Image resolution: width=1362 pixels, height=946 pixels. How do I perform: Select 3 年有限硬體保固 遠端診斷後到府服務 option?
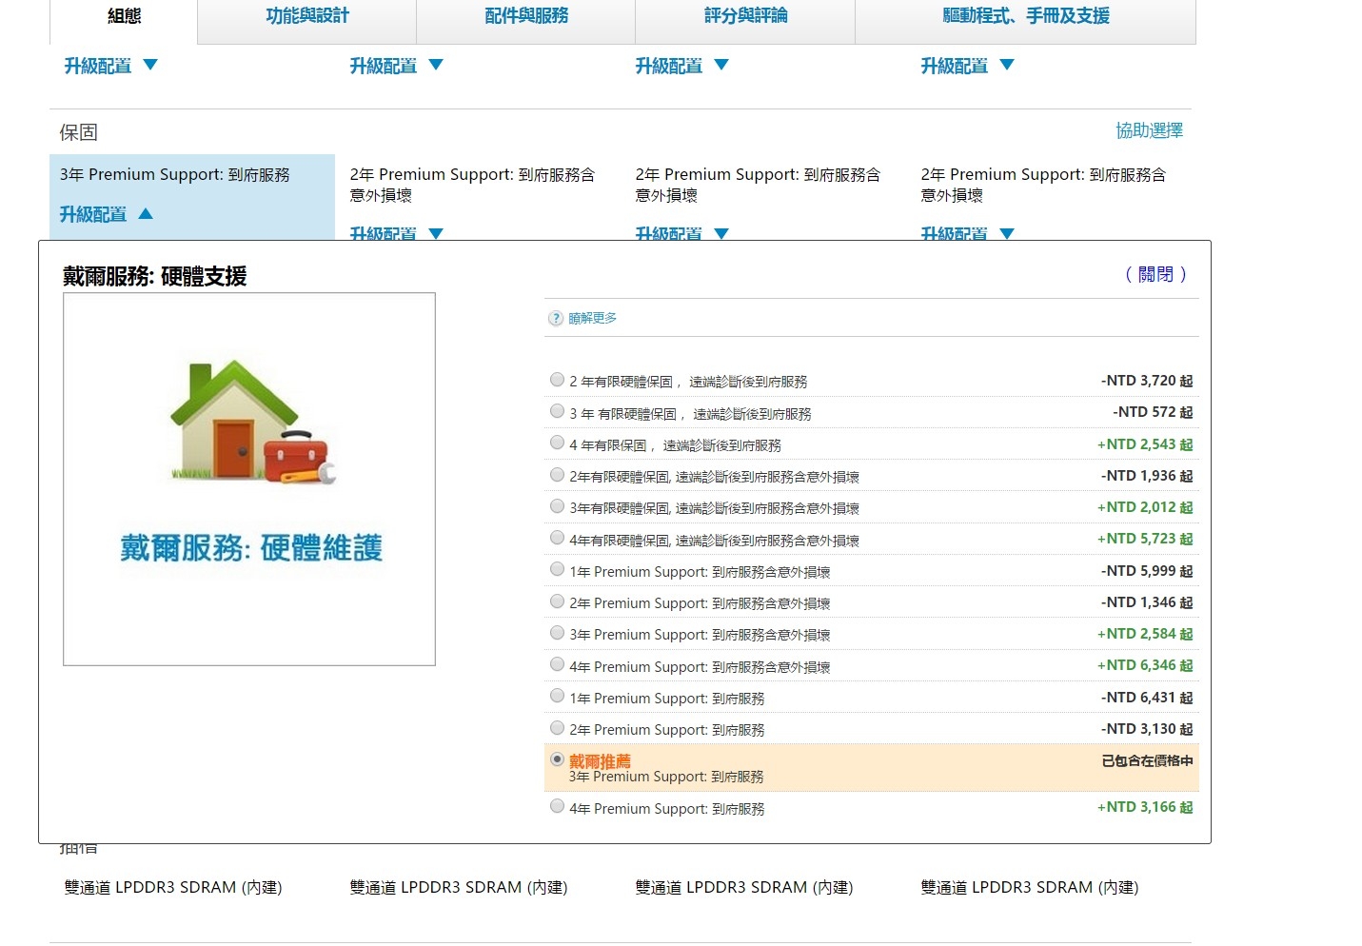coord(557,411)
